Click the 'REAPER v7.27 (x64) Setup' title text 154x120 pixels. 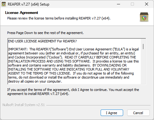coord(28,4)
